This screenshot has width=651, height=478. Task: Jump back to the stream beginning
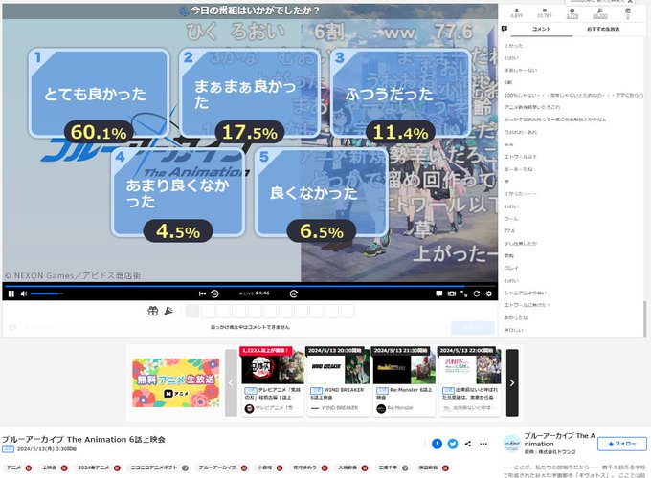click(202, 293)
